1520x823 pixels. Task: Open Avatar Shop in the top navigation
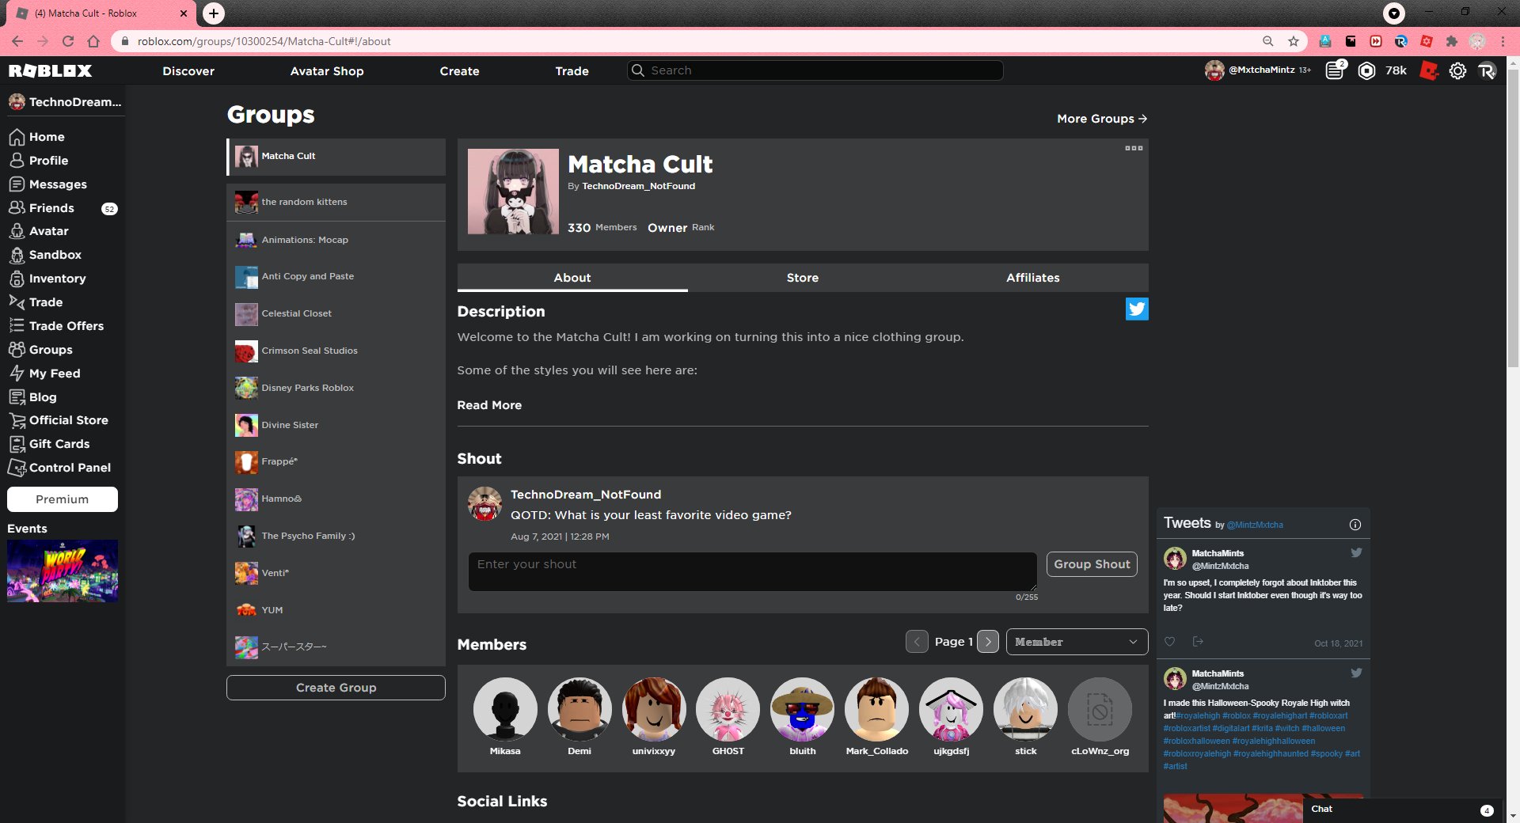click(x=327, y=71)
